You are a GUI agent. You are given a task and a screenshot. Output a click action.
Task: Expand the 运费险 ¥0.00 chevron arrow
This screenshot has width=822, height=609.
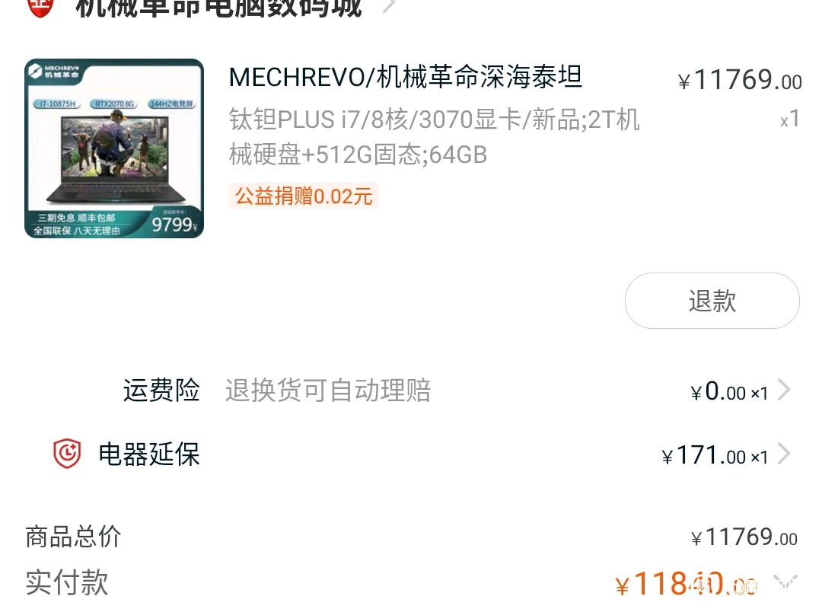tap(784, 390)
